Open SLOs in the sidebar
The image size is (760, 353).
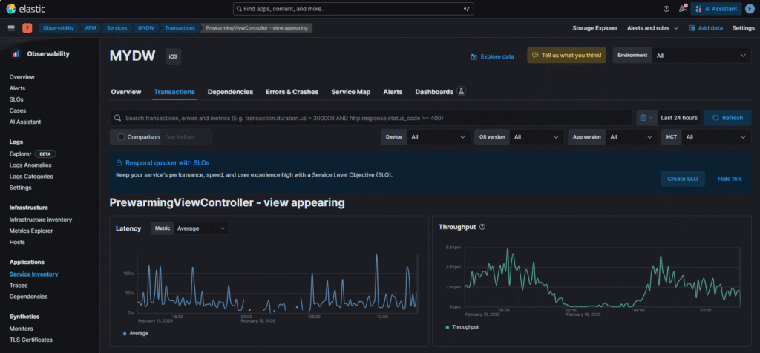coord(16,99)
